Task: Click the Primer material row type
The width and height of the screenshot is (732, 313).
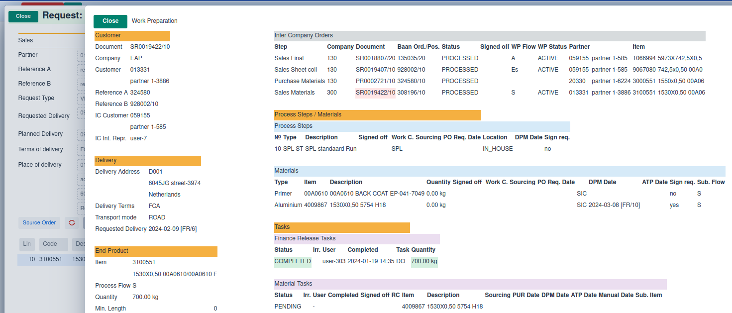Action: coord(283,194)
